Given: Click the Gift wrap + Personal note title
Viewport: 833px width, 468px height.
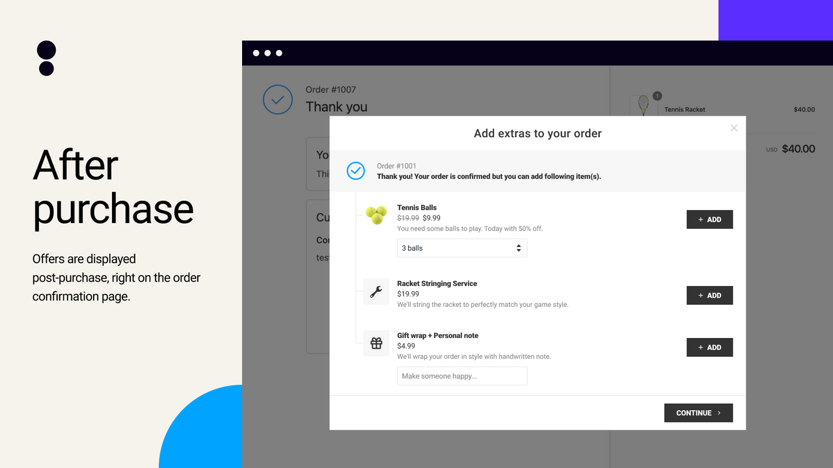Looking at the screenshot, I should 438,335.
